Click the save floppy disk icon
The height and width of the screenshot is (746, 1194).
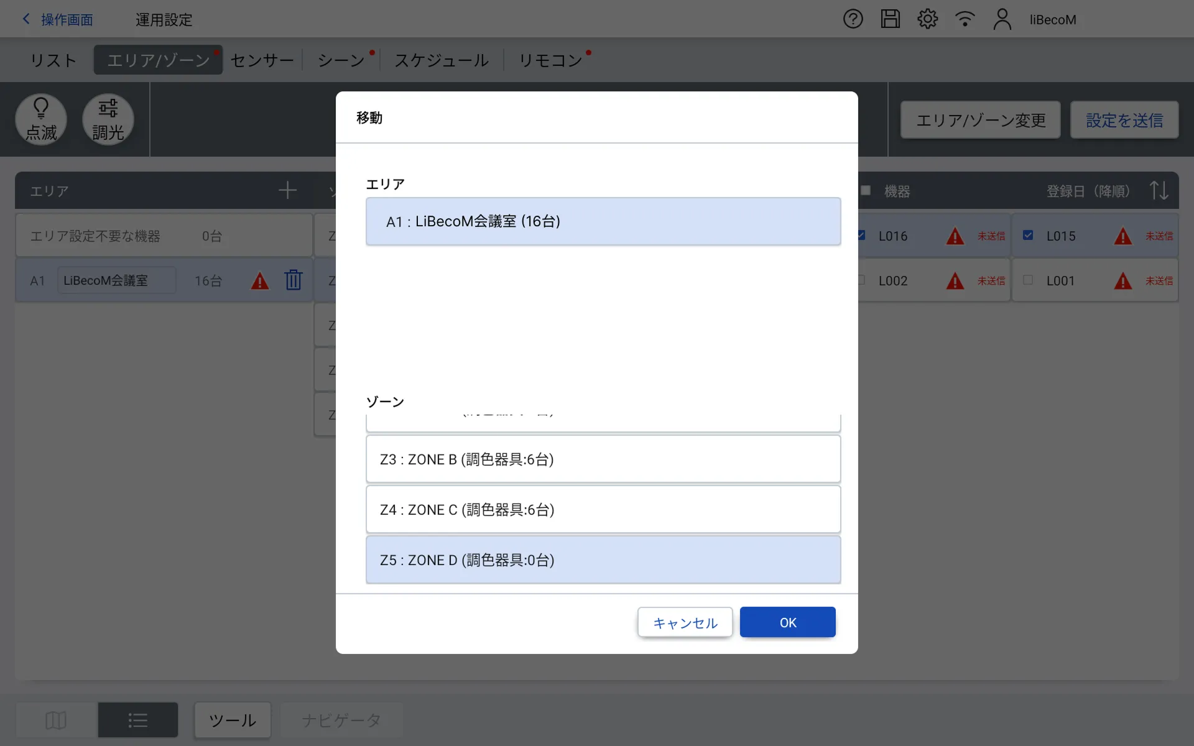click(890, 19)
